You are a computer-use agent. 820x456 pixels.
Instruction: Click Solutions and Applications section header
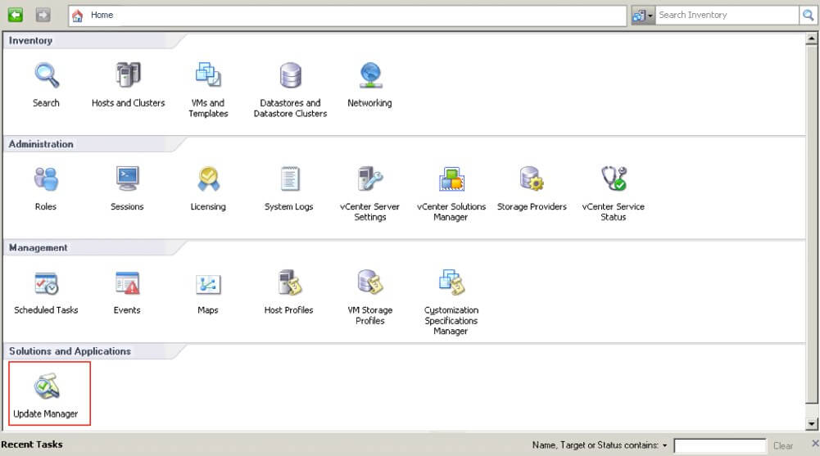70,351
